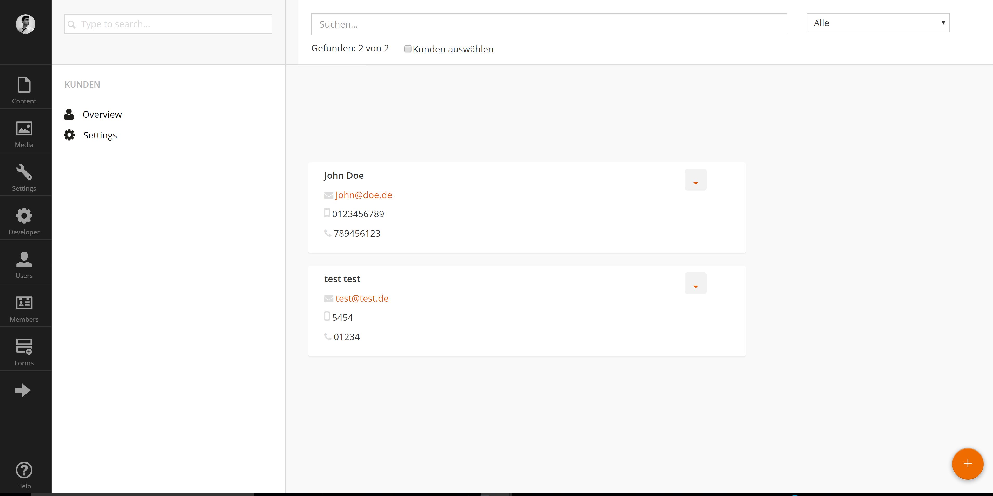Click the John Doe name heading
The width and height of the screenshot is (993, 496).
344,175
